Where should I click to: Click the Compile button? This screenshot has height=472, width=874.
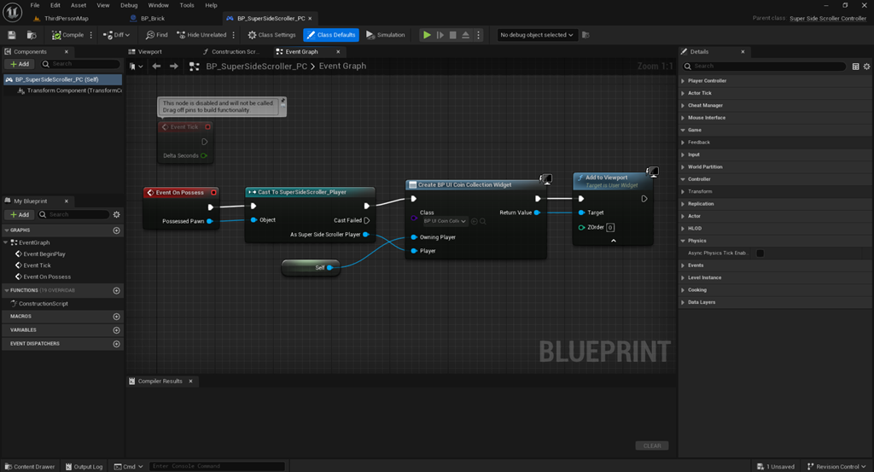pos(68,35)
